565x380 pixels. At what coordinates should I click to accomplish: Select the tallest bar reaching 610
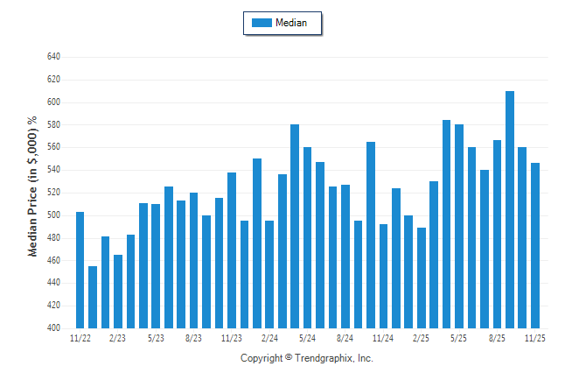click(510, 209)
